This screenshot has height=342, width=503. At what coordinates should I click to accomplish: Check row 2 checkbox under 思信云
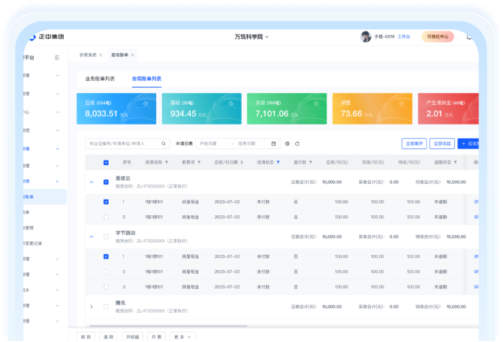pyautogui.click(x=106, y=217)
